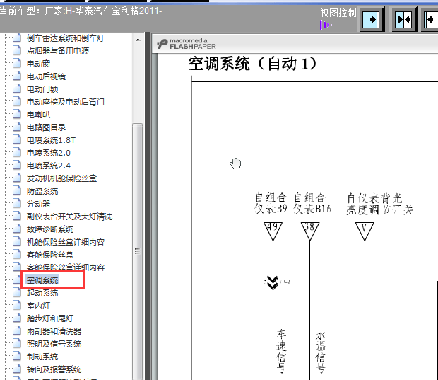Click the page icon beside 电动窗
438x380 pixels.
click(x=16, y=63)
